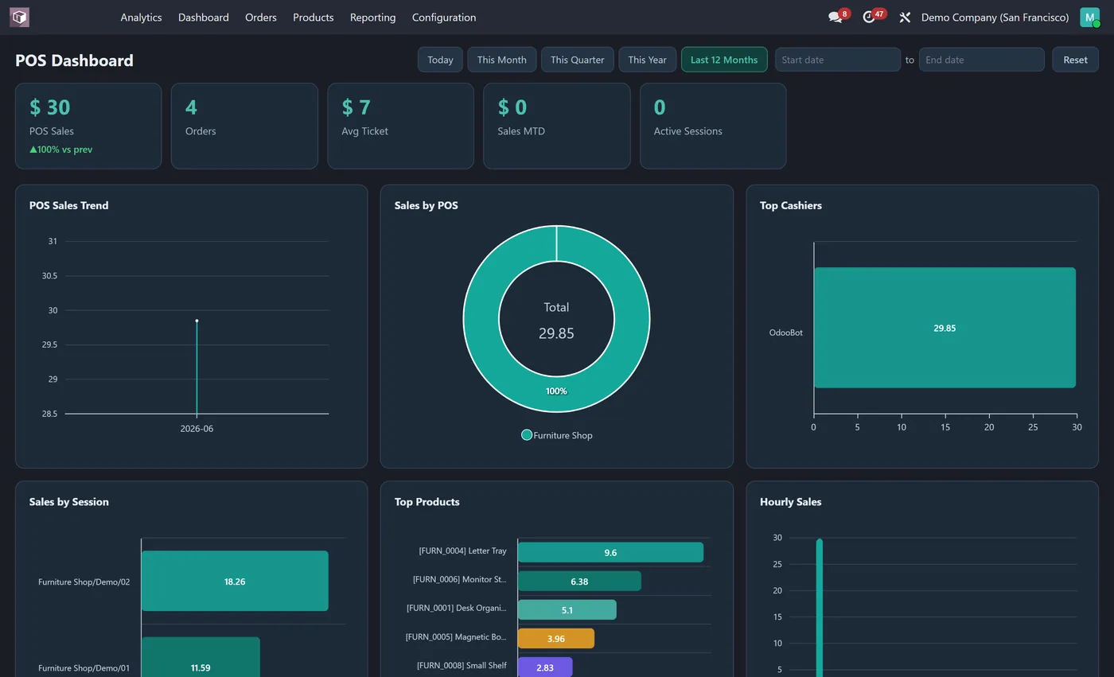Open the messages conversation icon
Screen dimensions: 1114x677
coord(835,17)
